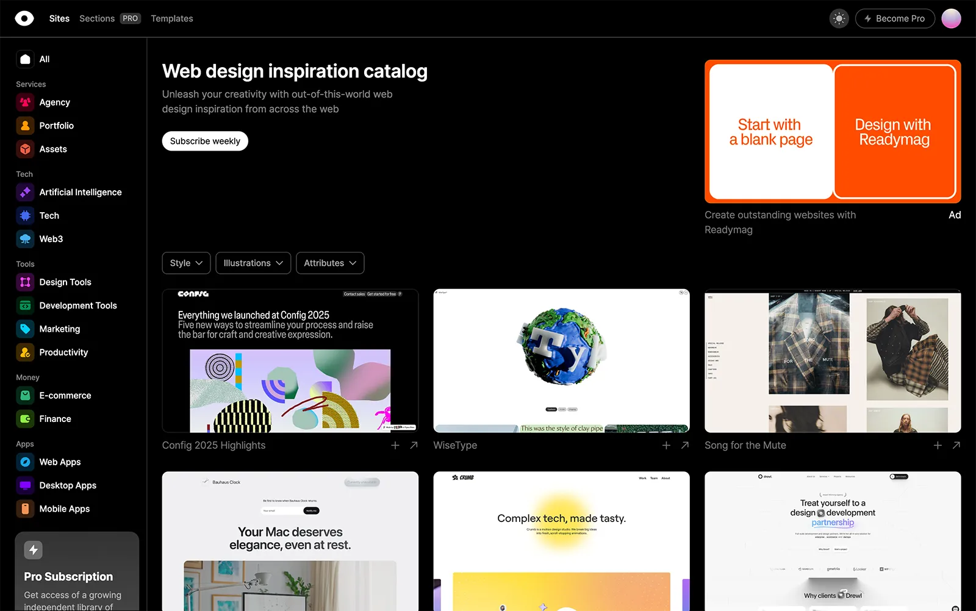The image size is (976, 611).
Task: Expand the Attributes filter dropdown
Action: click(330, 263)
